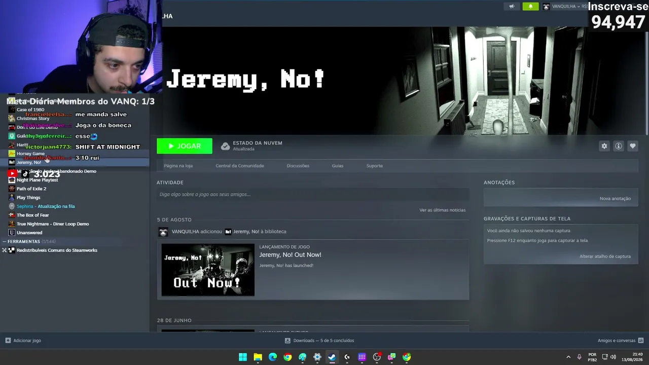
Task: Select Redistribuíveis Comuns do Steamworks
Action: (x=57, y=250)
